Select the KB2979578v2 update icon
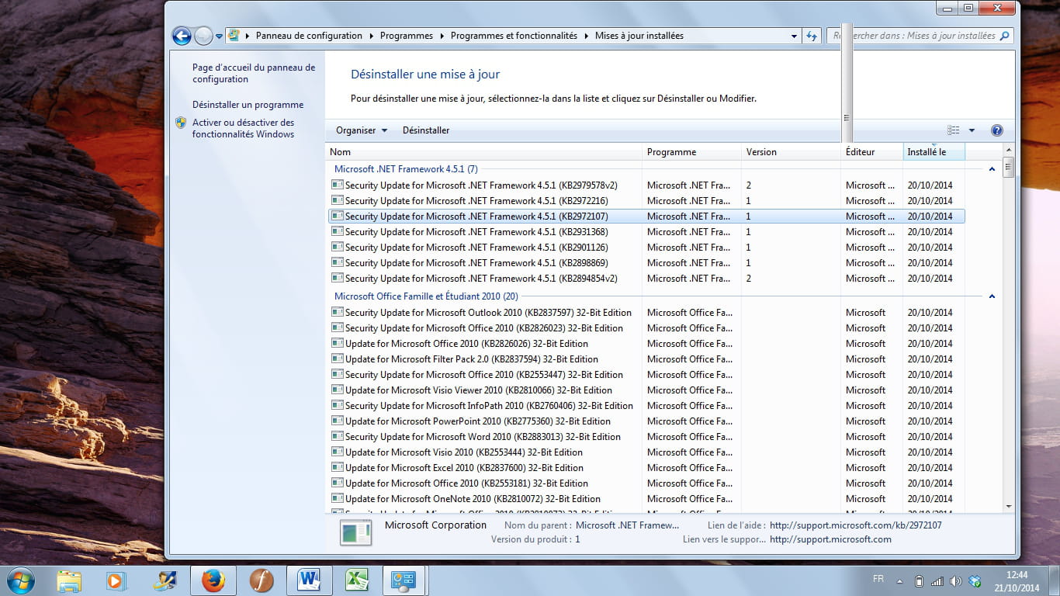This screenshot has width=1060, height=596. [337, 185]
